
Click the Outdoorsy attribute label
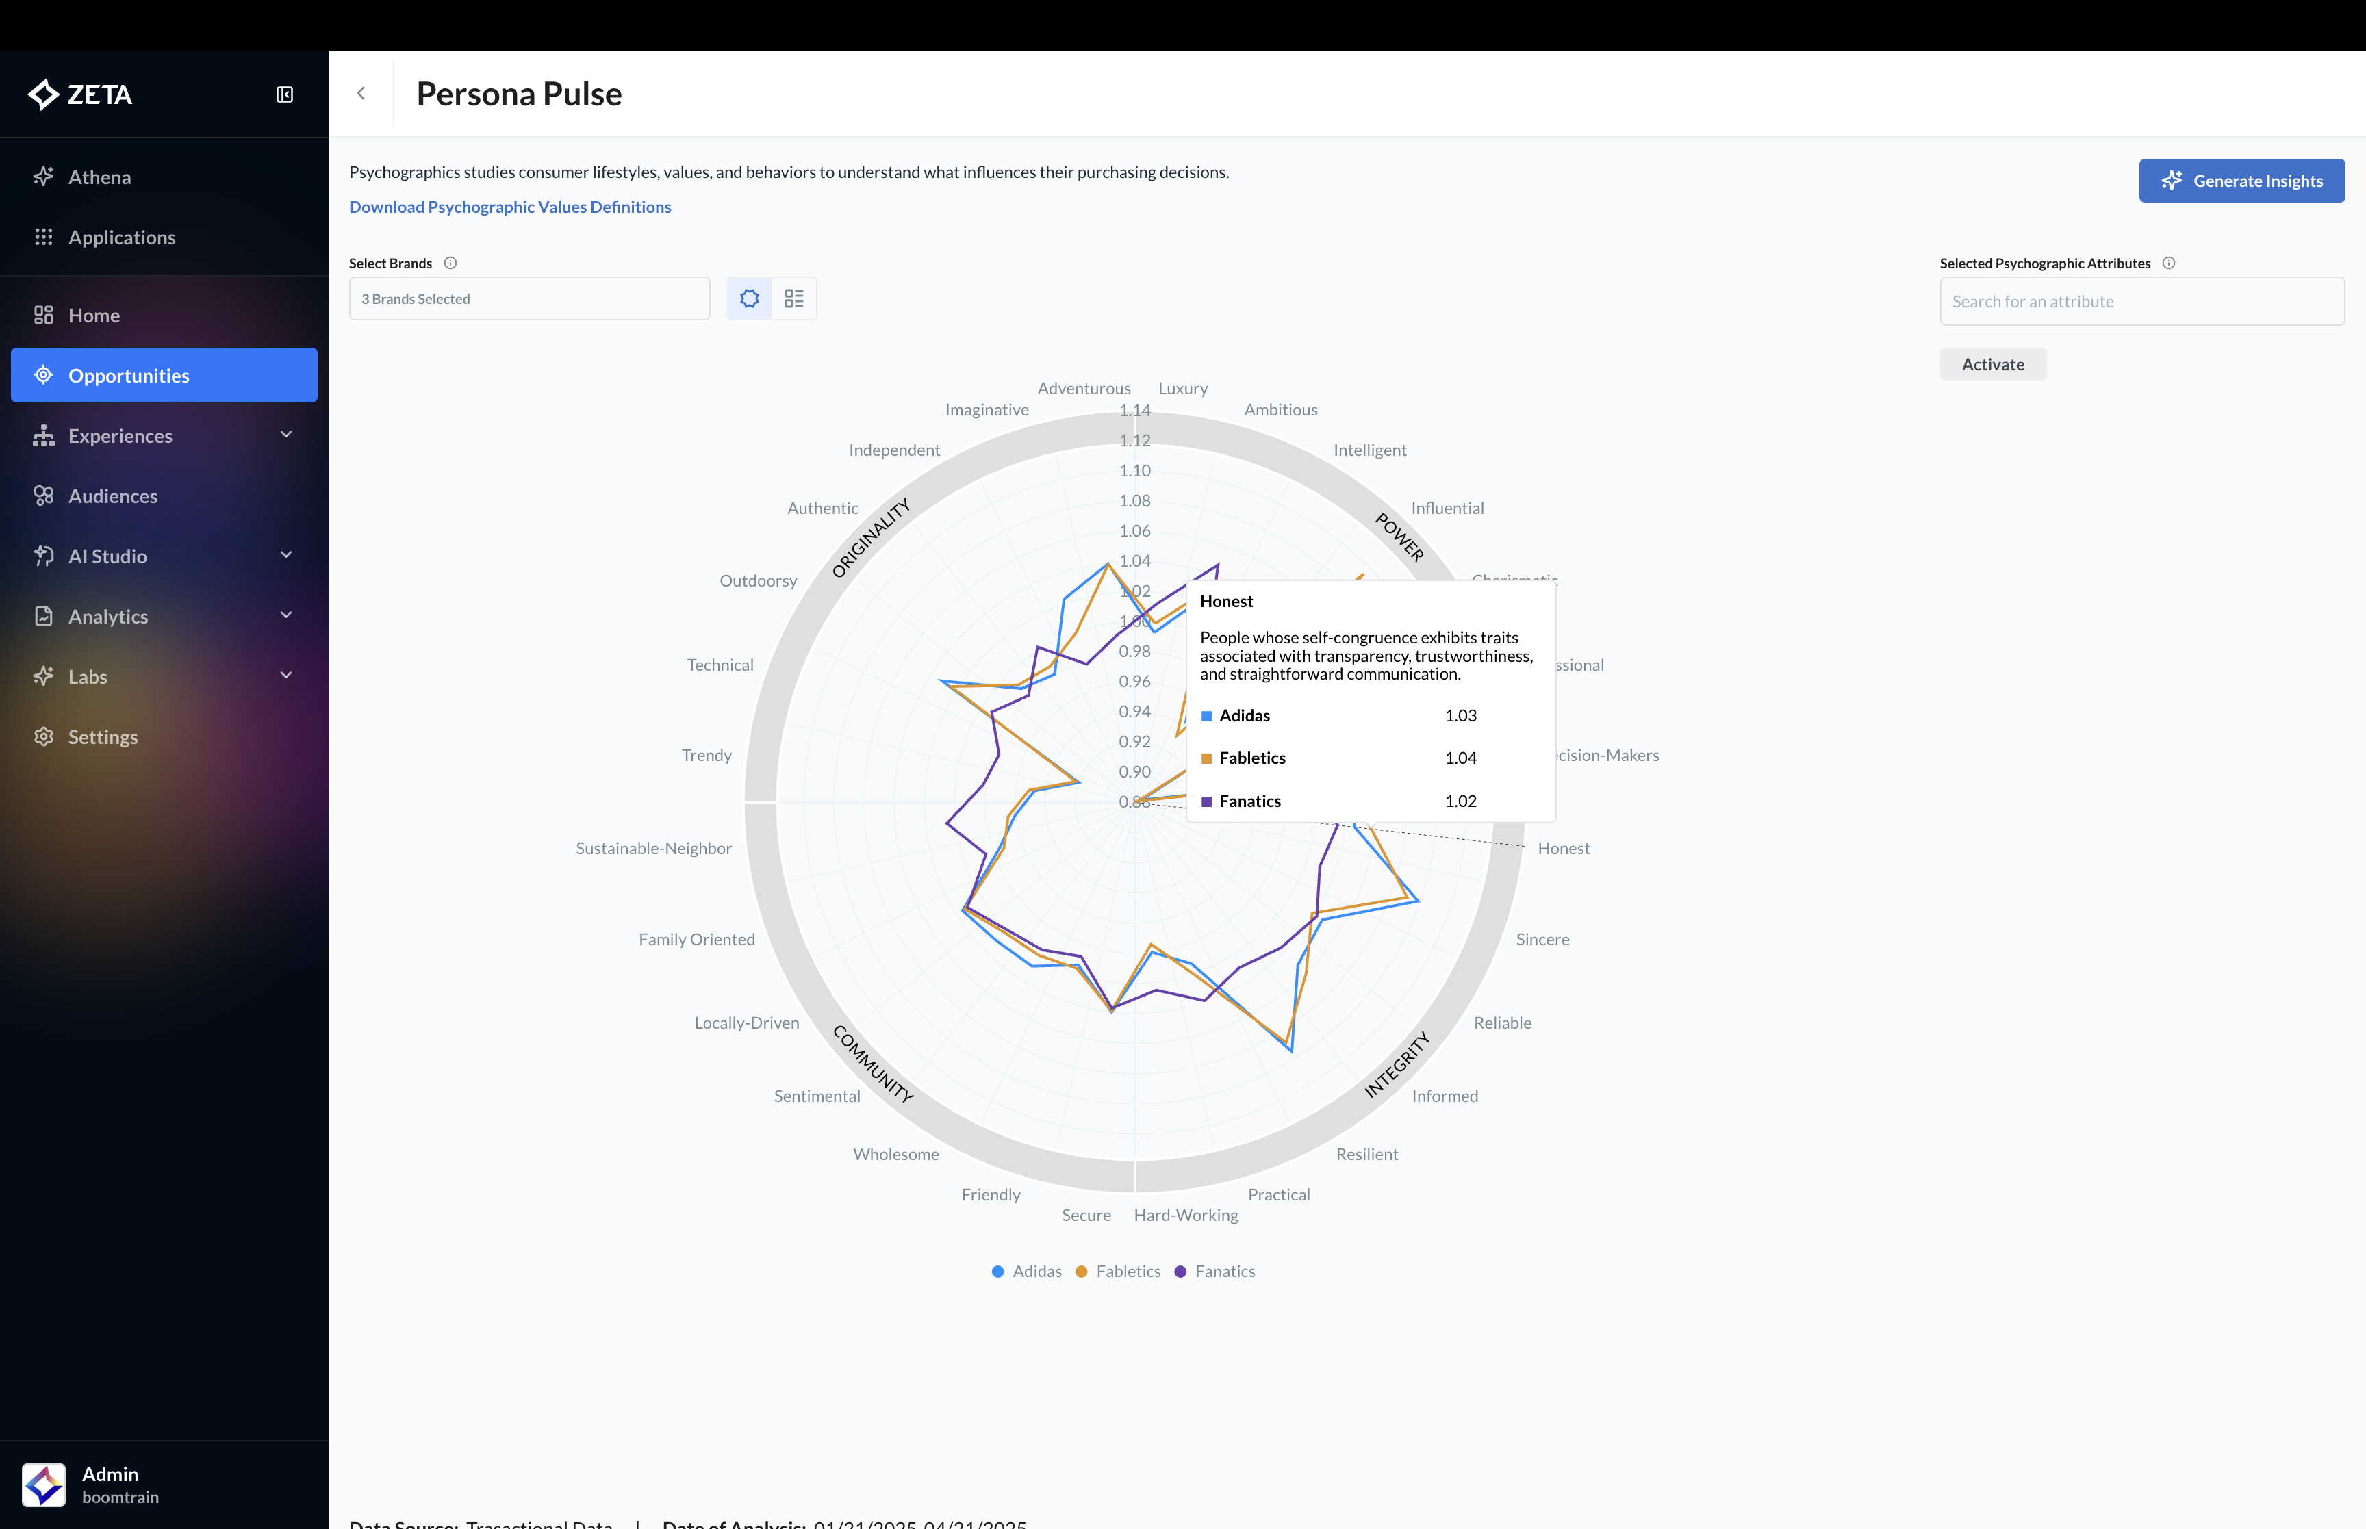[758, 581]
